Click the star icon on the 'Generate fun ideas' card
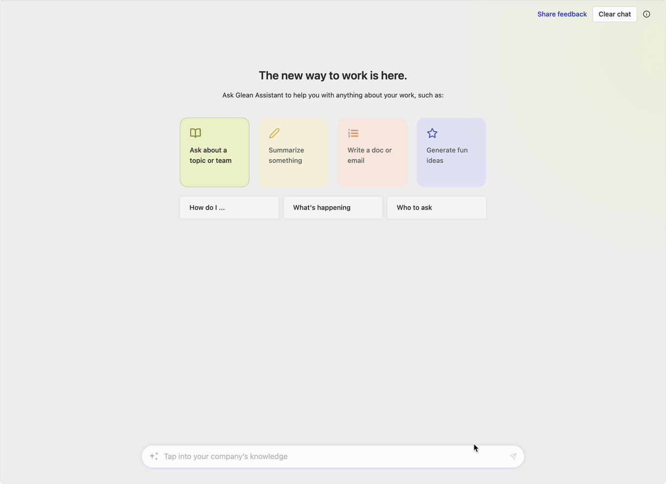 point(431,133)
